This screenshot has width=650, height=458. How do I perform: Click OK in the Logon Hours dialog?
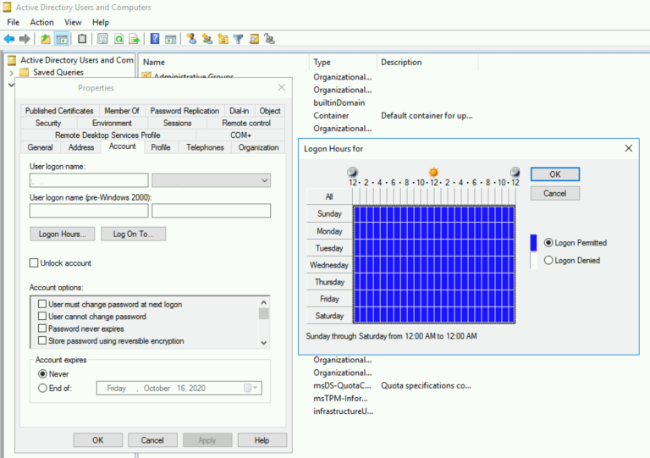tap(555, 174)
